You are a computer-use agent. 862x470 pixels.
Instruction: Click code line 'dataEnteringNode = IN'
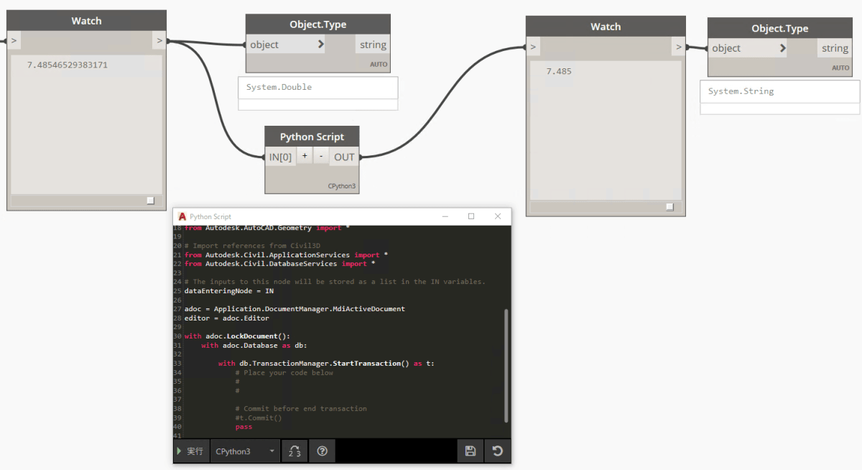point(228,291)
